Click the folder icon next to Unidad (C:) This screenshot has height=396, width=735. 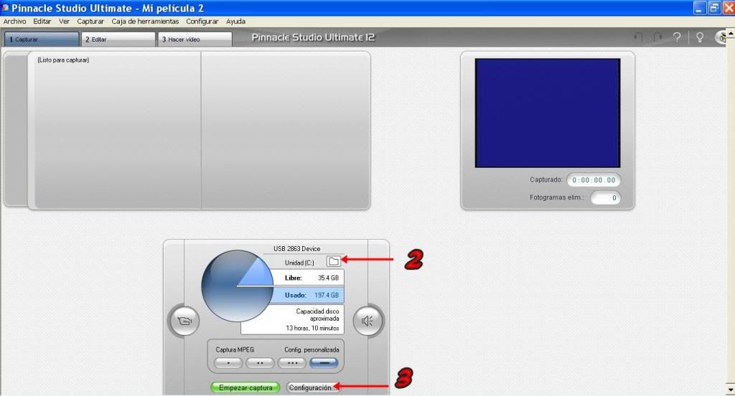pyautogui.click(x=333, y=261)
